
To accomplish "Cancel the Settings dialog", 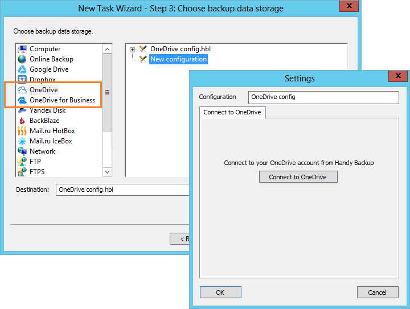I will [378, 292].
